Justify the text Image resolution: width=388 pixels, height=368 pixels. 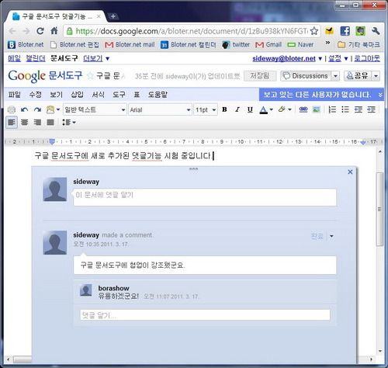tap(50, 122)
